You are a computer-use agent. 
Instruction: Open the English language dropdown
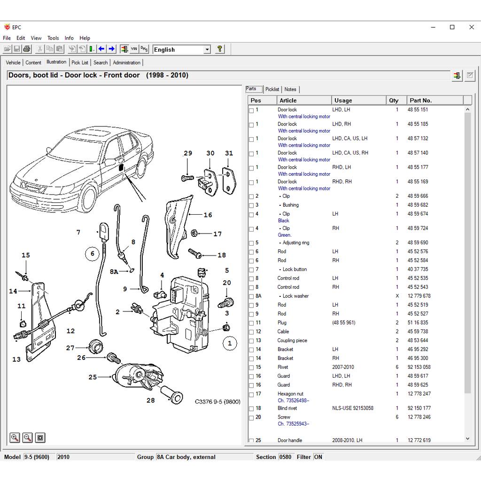click(x=207, y=50)
